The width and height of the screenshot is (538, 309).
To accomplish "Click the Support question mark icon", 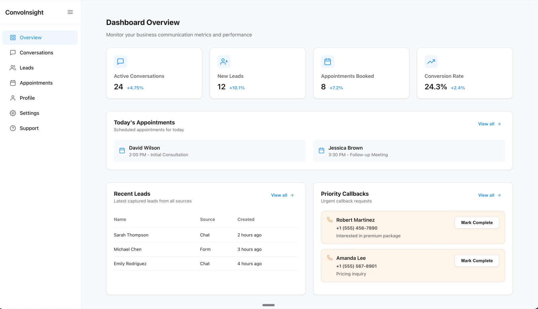I will click(13, 128).
